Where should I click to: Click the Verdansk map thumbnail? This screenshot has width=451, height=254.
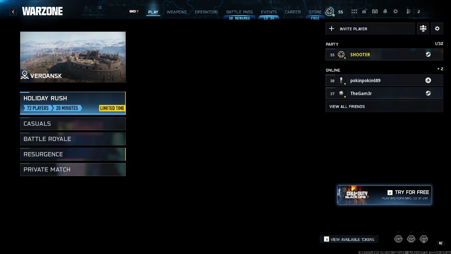[73, 57]
